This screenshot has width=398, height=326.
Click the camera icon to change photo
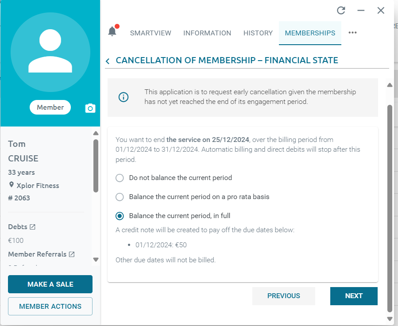pyautogui.click(x=90, y=108)
